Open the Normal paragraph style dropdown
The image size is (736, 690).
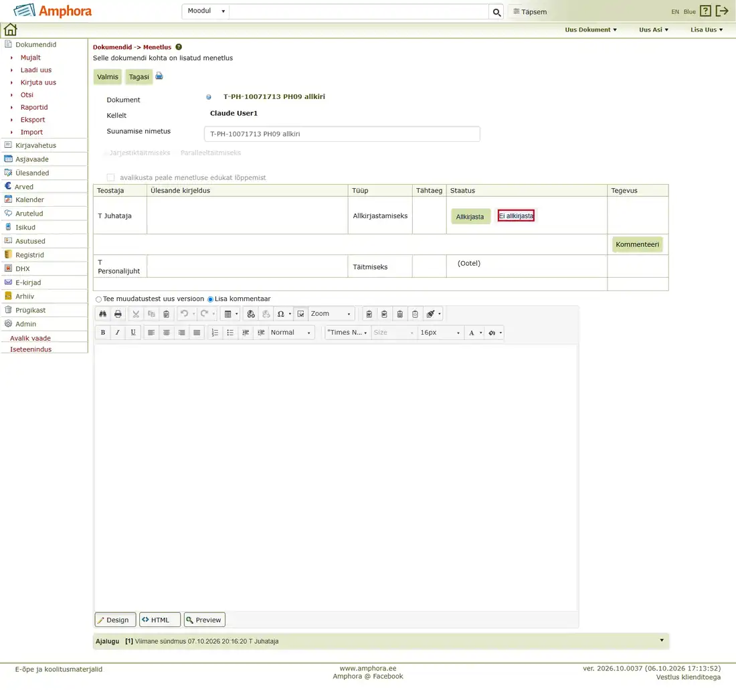[291, 333]
